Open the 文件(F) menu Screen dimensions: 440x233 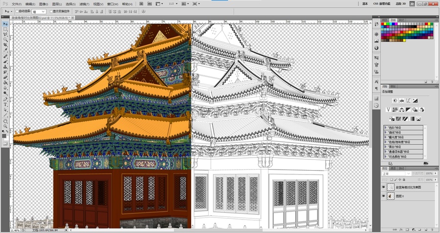[x=17, y=4]
